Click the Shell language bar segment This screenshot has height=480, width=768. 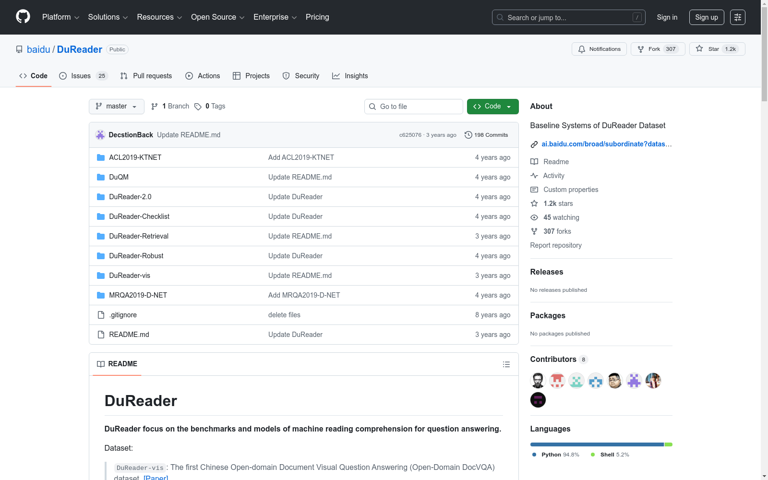tap(669, 444)
